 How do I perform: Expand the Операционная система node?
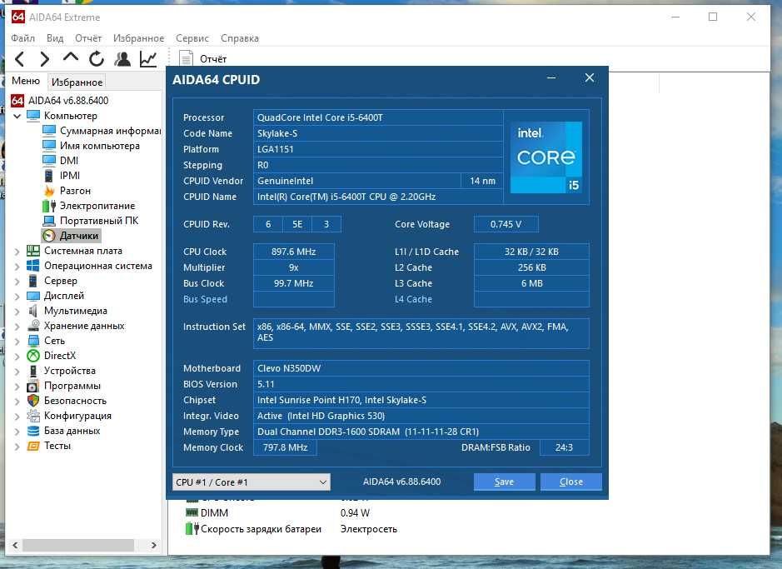17,267
